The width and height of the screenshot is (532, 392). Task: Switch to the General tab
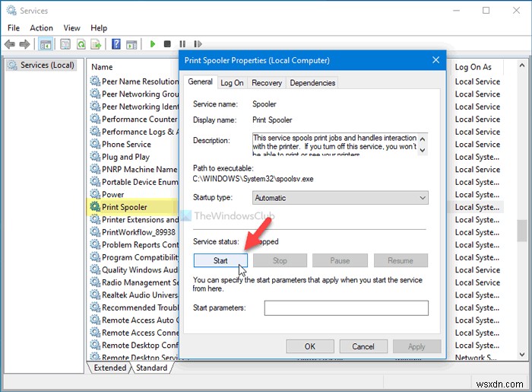point(200,82)
